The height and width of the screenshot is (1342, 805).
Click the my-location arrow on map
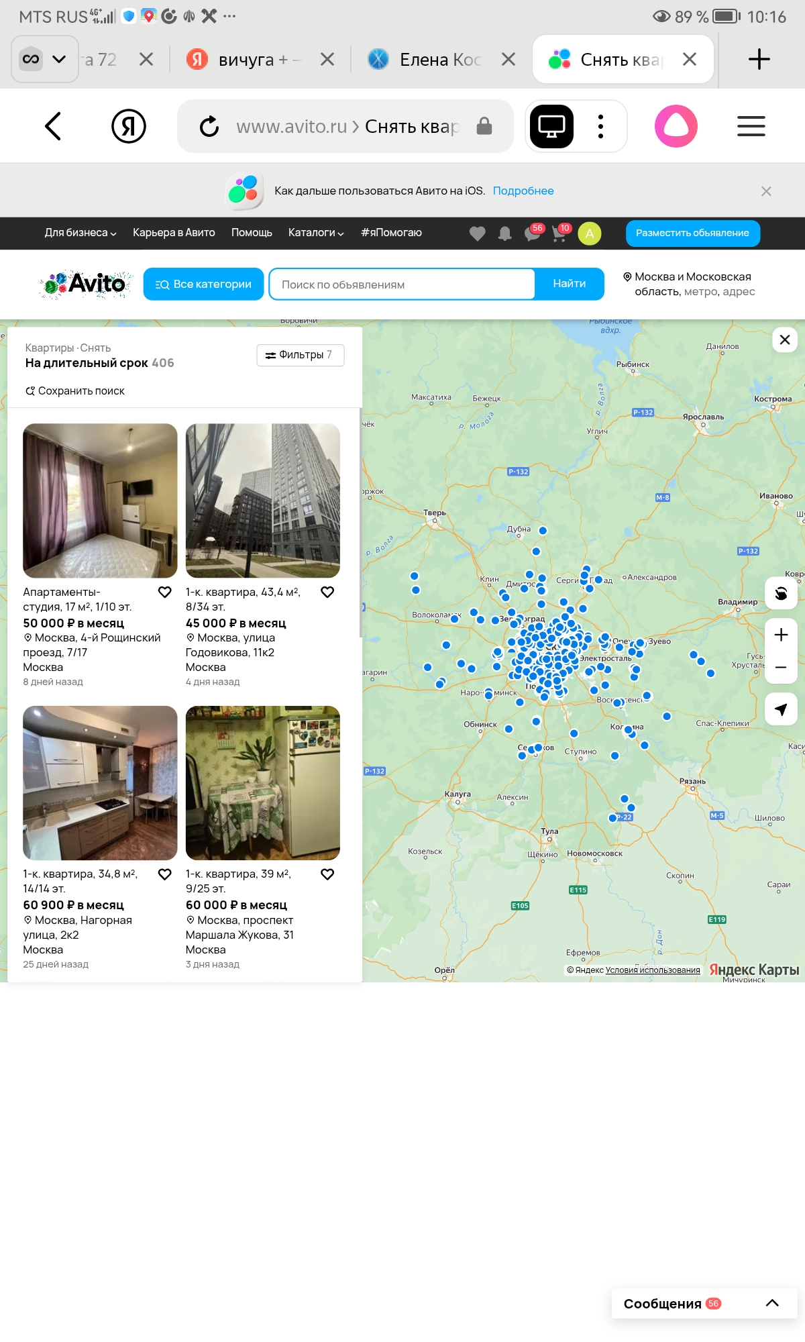pyautogui.click(x=781, y=709)
